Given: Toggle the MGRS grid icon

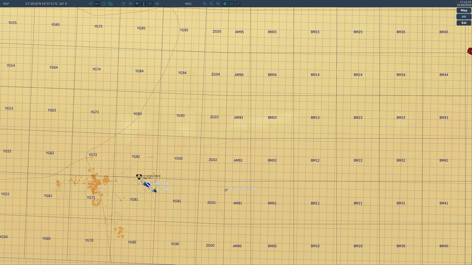Looking at the screenshot, I should click(232, 4).
